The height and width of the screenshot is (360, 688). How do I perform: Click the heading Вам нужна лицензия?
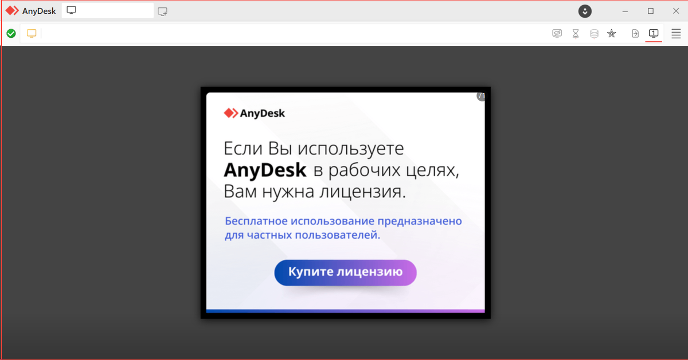[x=315, y=192]
